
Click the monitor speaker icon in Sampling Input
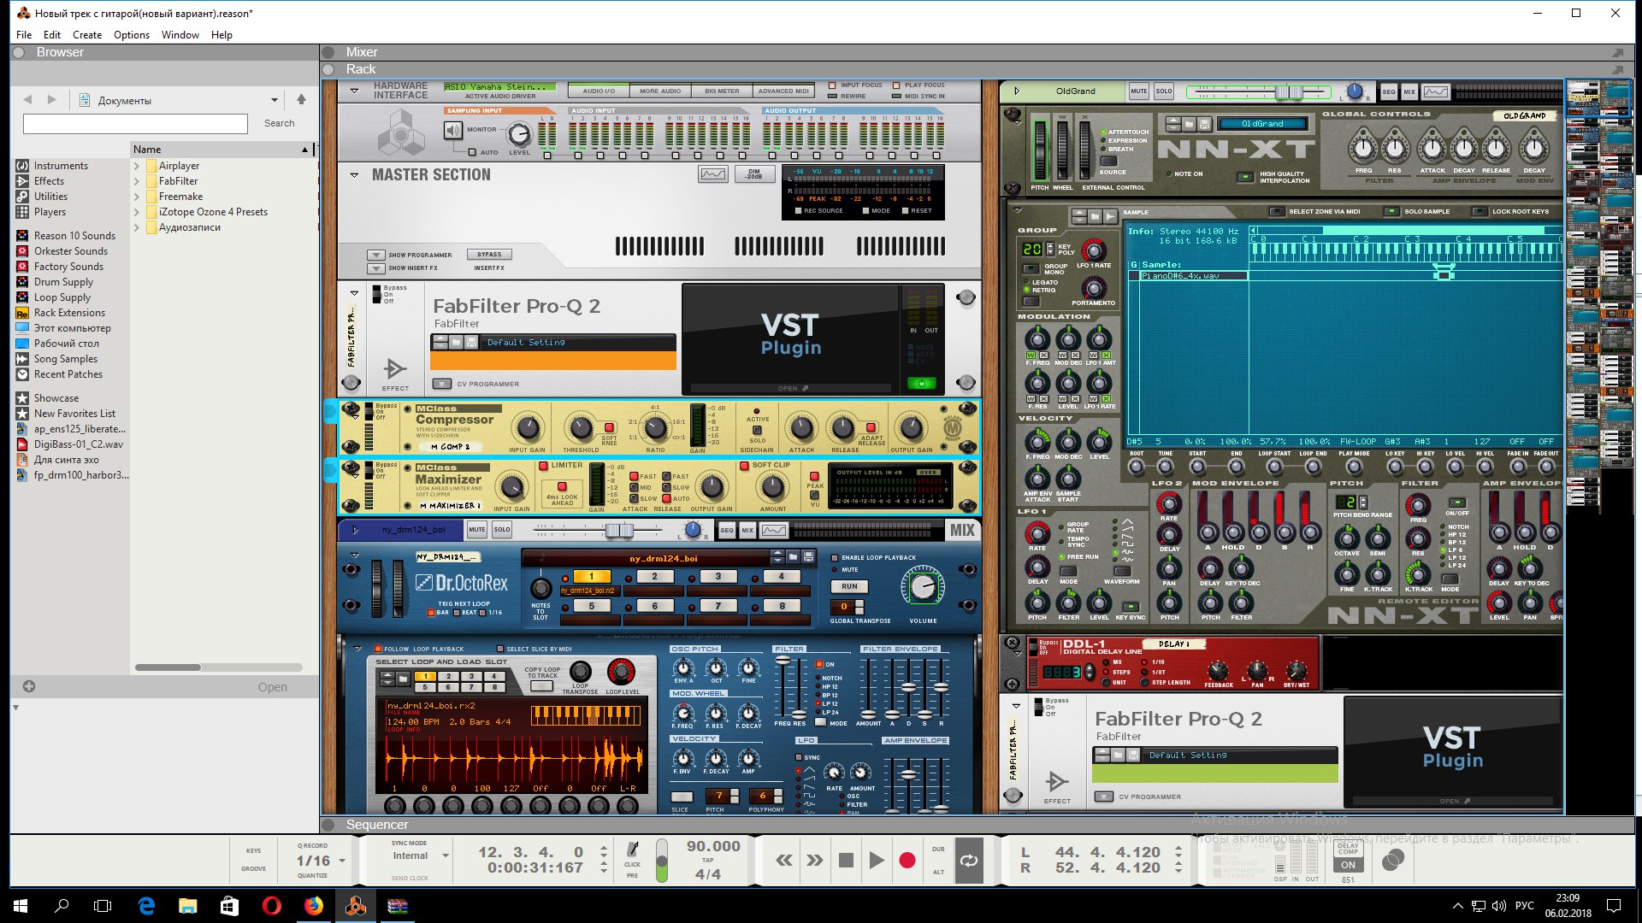click(452, 130)
